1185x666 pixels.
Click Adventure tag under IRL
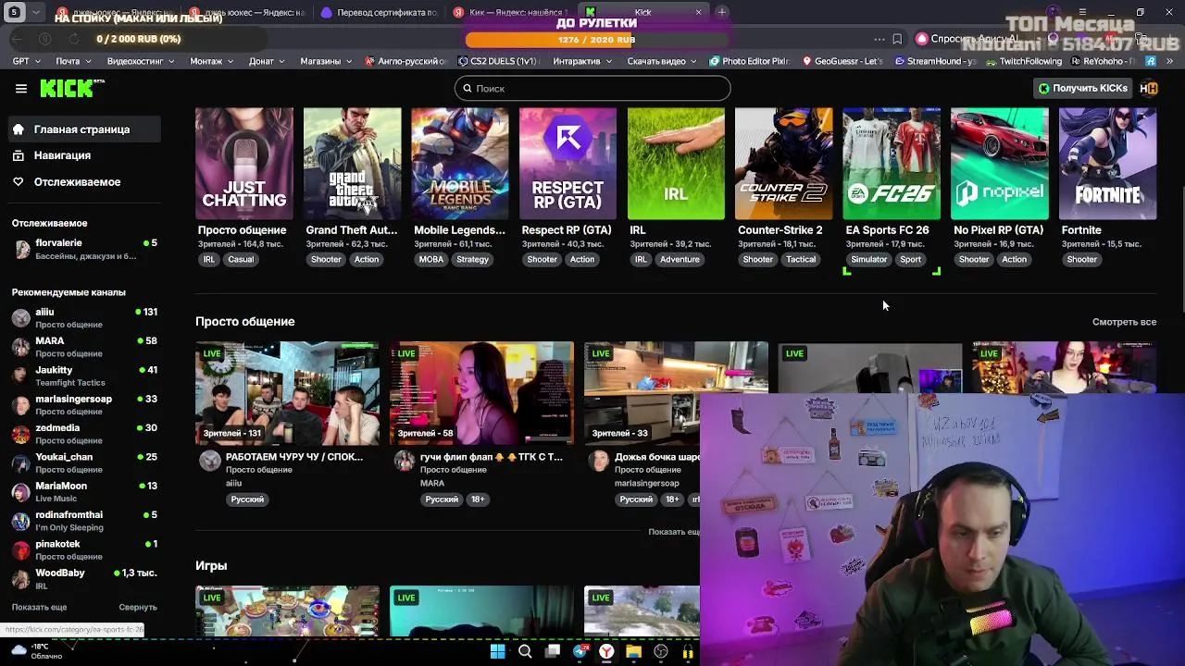point(680,259)
